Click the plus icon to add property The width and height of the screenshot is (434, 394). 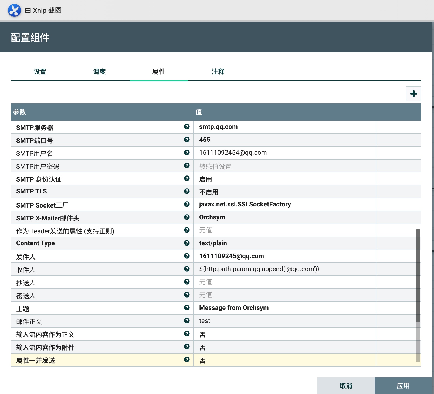pos(413,94)
